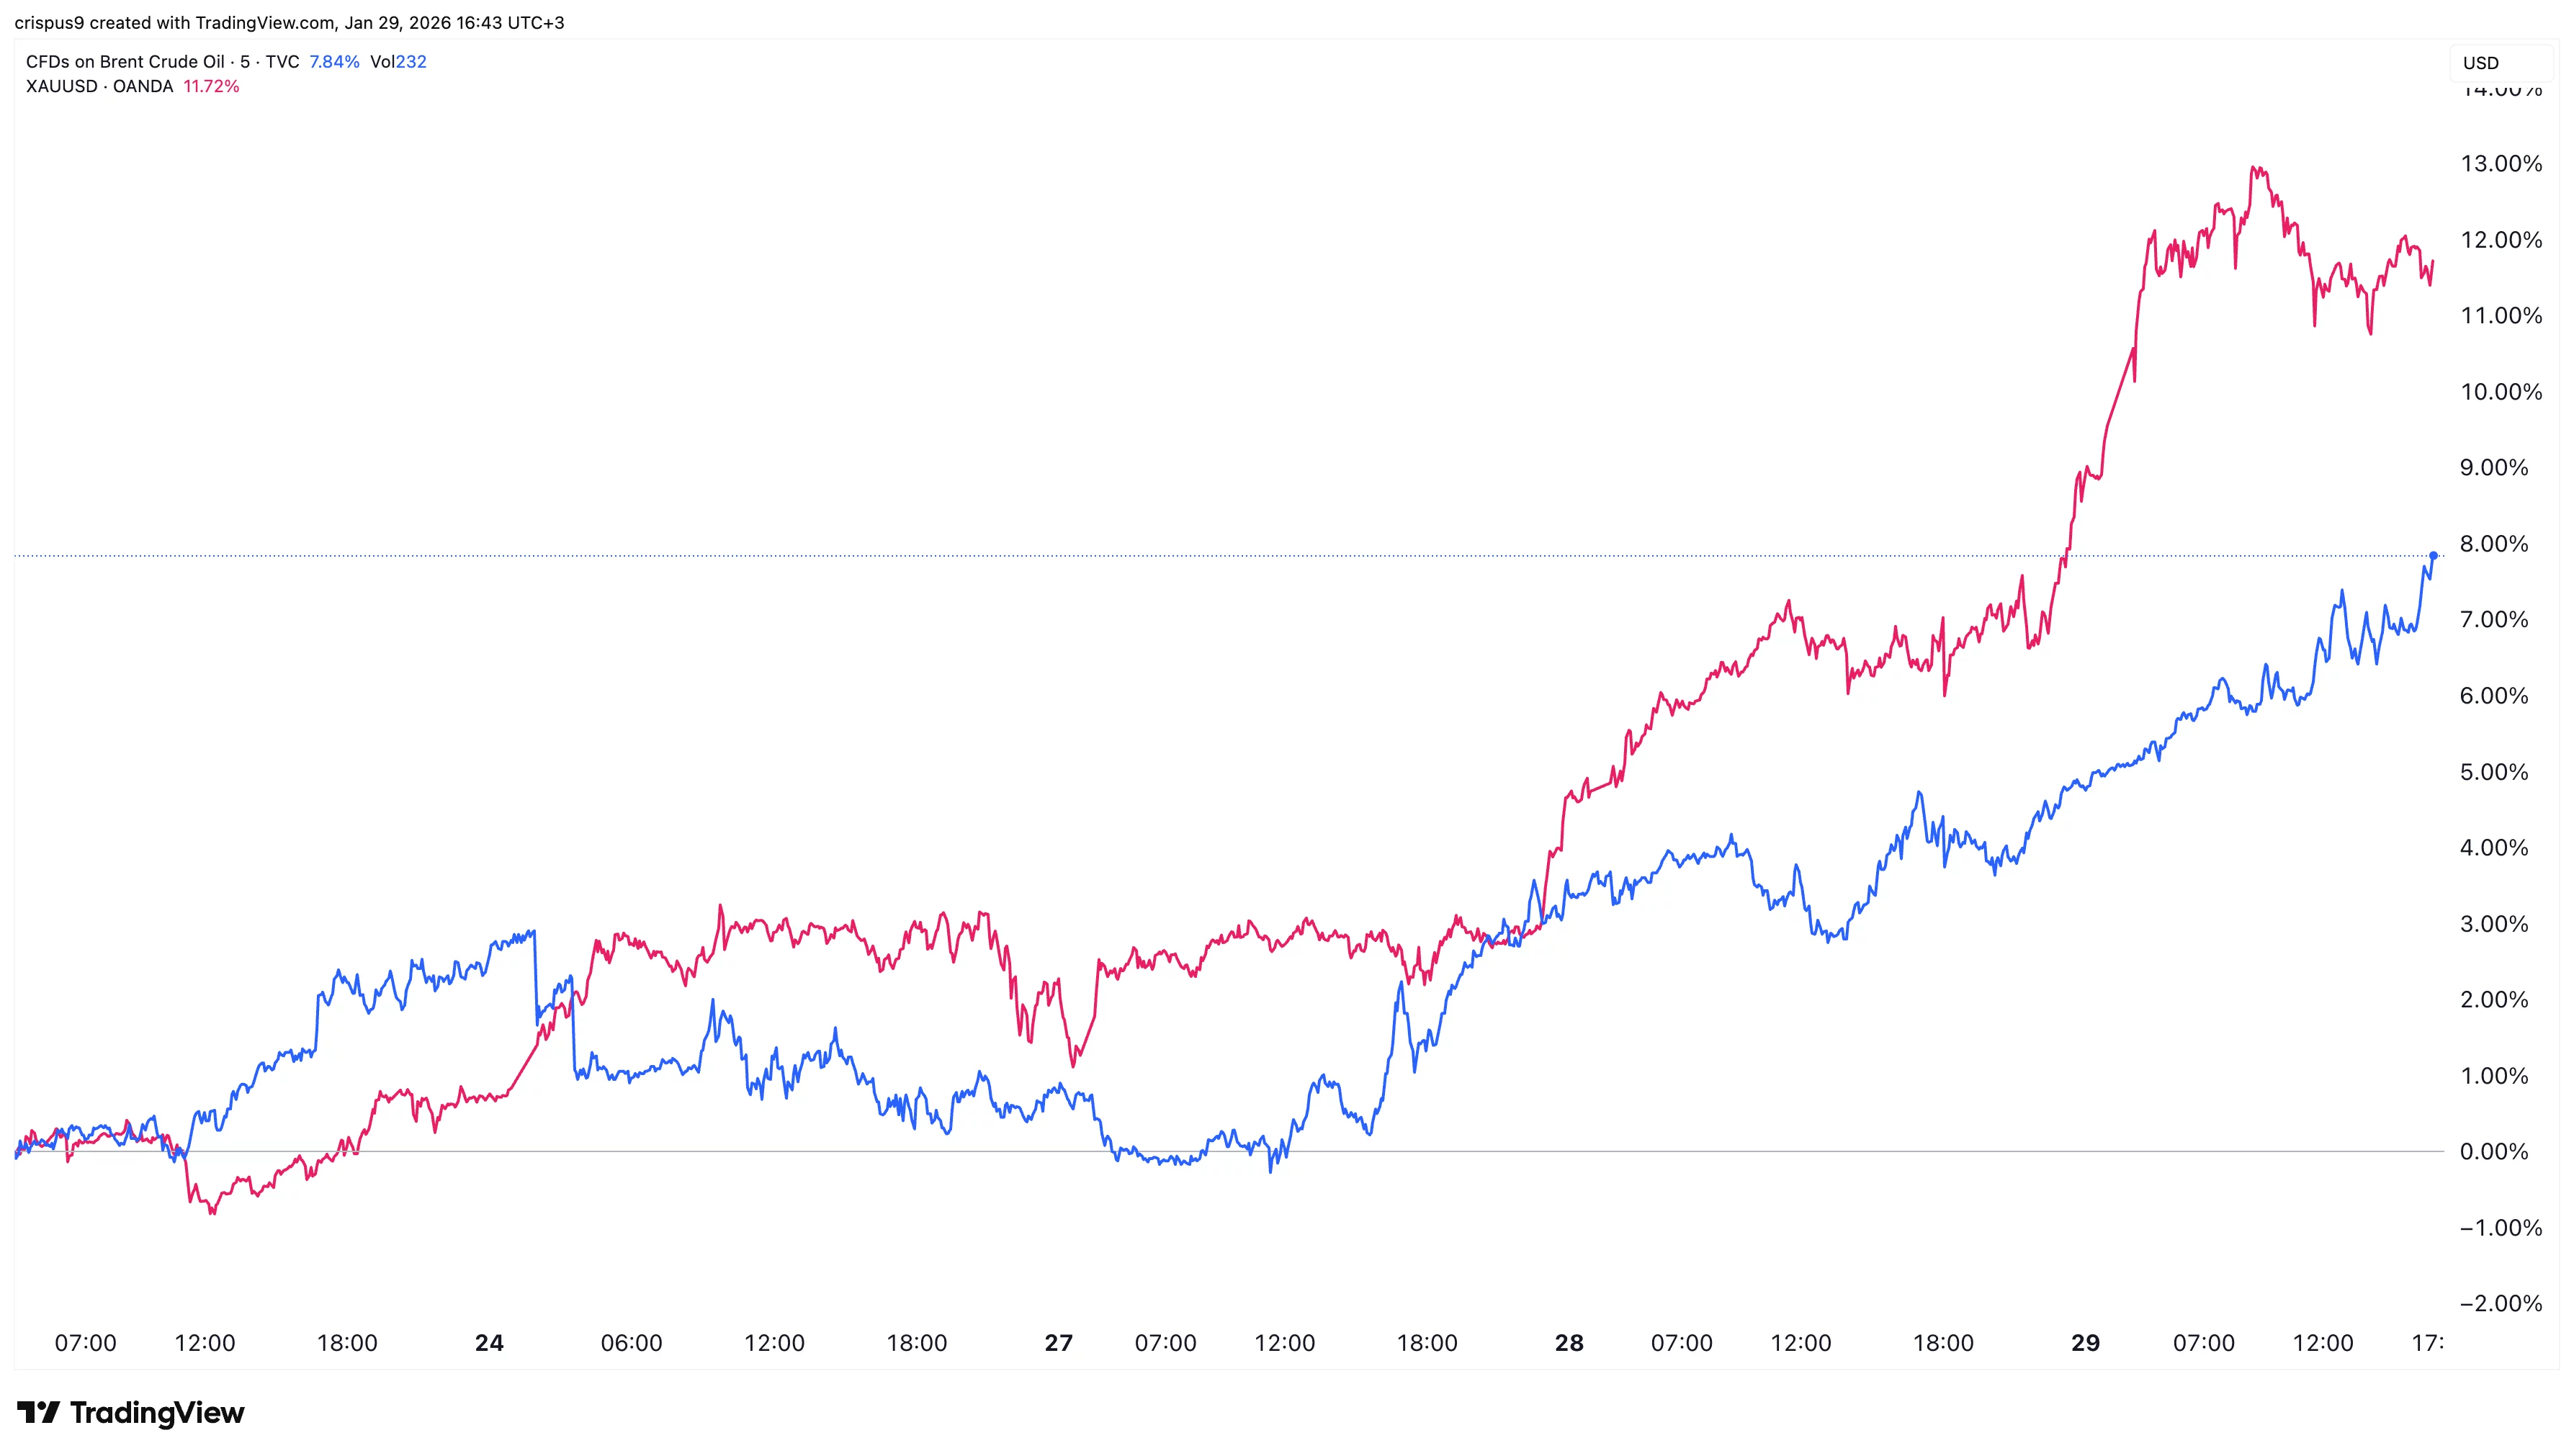Click the 10.00% price scale label

coord(2500,392)
